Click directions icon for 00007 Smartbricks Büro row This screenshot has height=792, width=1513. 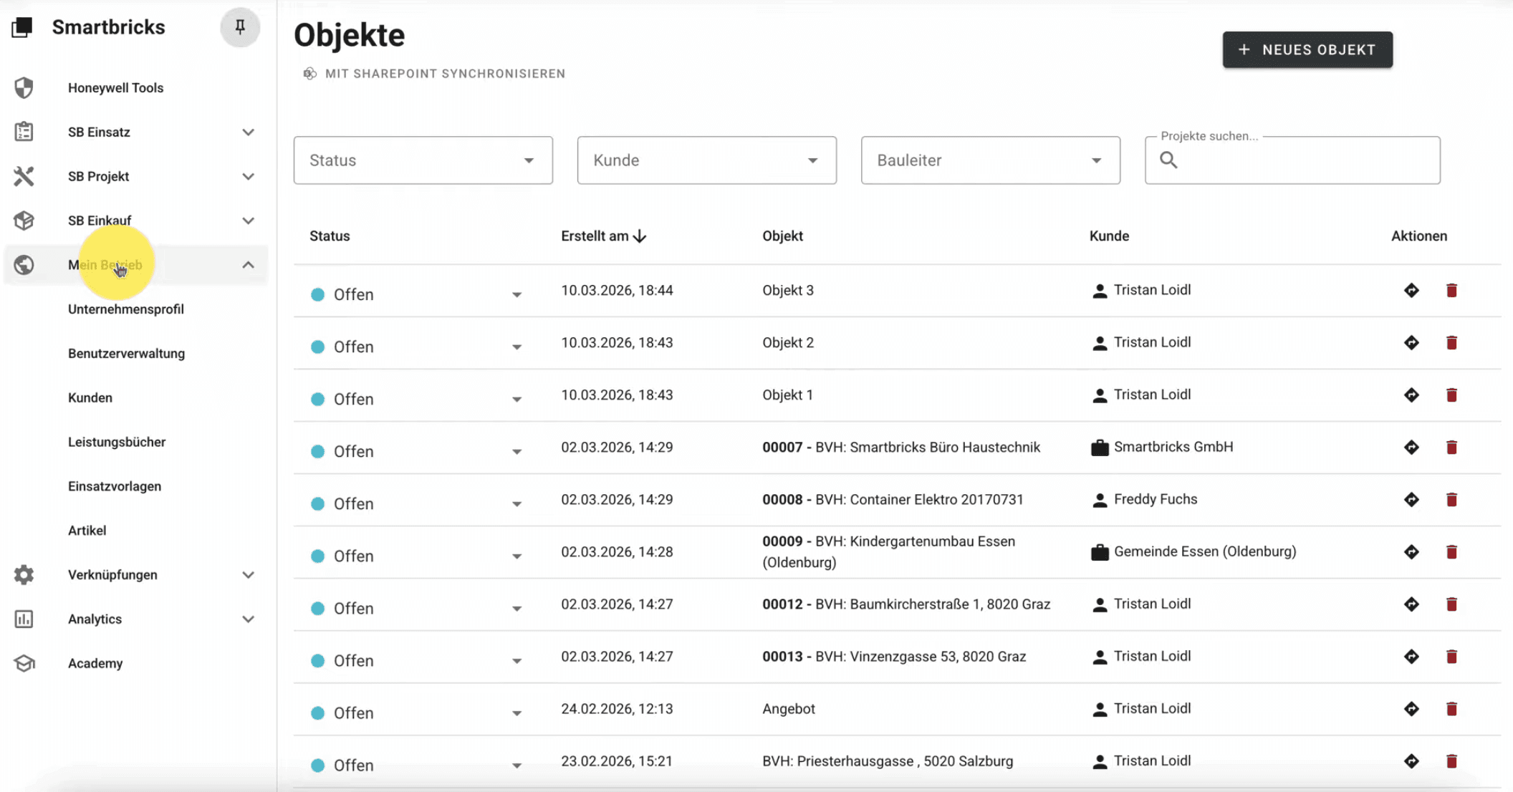point(1411,447)
